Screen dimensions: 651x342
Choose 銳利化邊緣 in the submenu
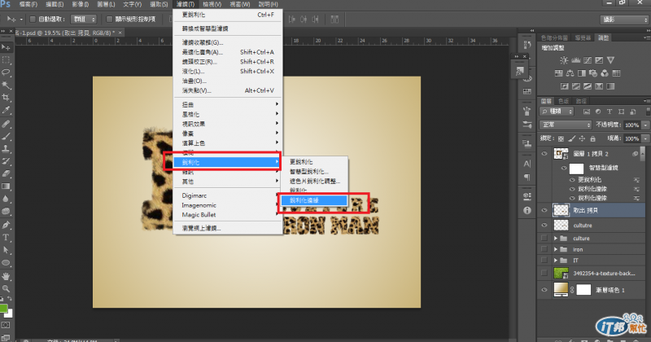[x=314, y=200]
